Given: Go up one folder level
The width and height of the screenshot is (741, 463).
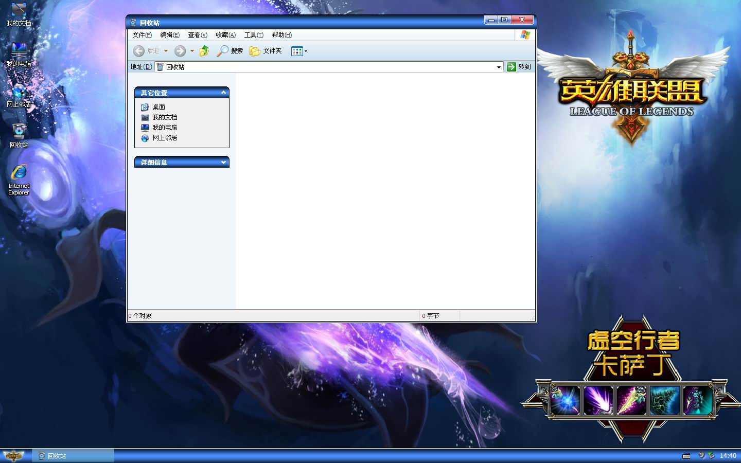Looking at the screenshot, I should (x=204, y=51).
